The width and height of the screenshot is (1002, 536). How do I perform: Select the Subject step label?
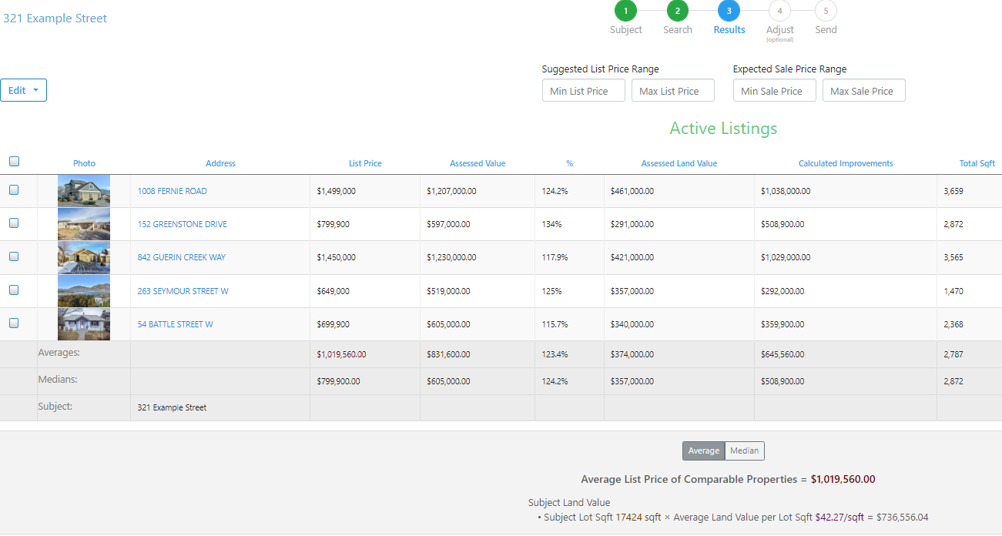pyautogui.click(x=625, y=30)
